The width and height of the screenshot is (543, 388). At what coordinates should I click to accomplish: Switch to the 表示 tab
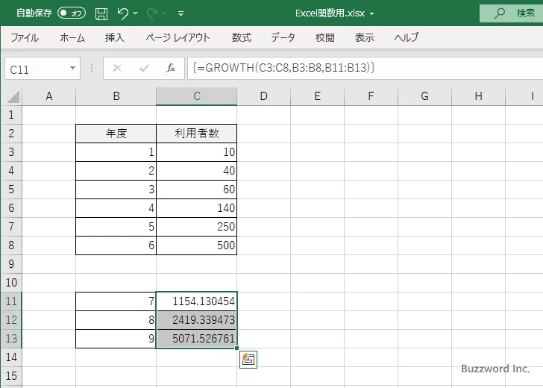[x=364, y=37]
